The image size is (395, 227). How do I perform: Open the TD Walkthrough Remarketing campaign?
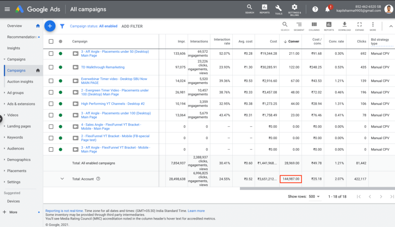pos(103,67)
